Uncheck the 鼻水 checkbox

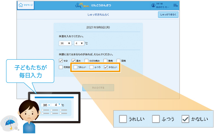point(73,61)
